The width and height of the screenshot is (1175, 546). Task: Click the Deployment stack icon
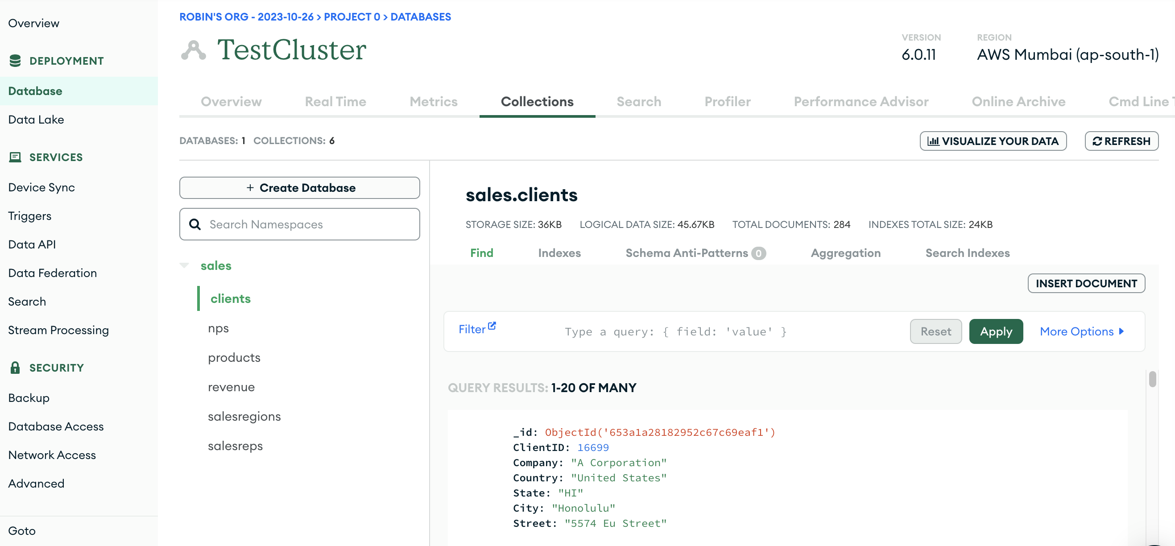(15, 61)
